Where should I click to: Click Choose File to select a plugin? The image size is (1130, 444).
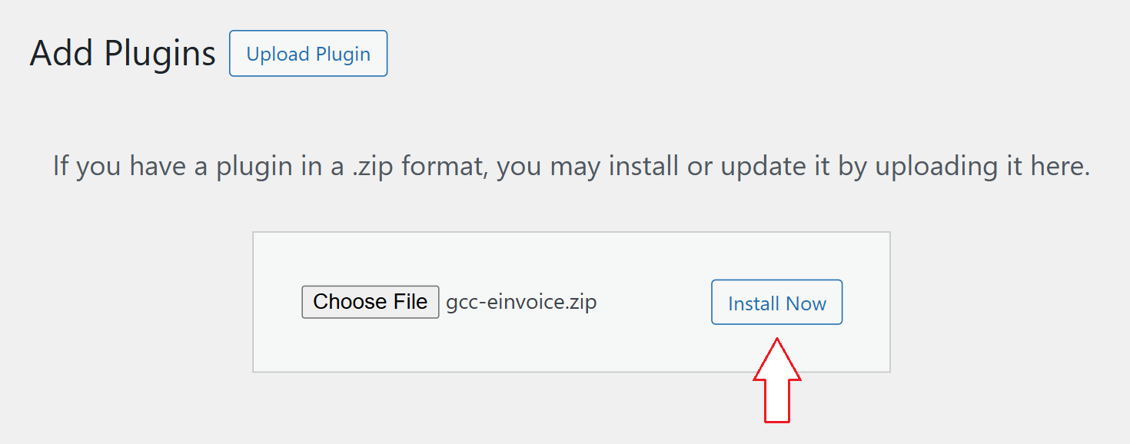pyautogui.click(x=370, y=301)
